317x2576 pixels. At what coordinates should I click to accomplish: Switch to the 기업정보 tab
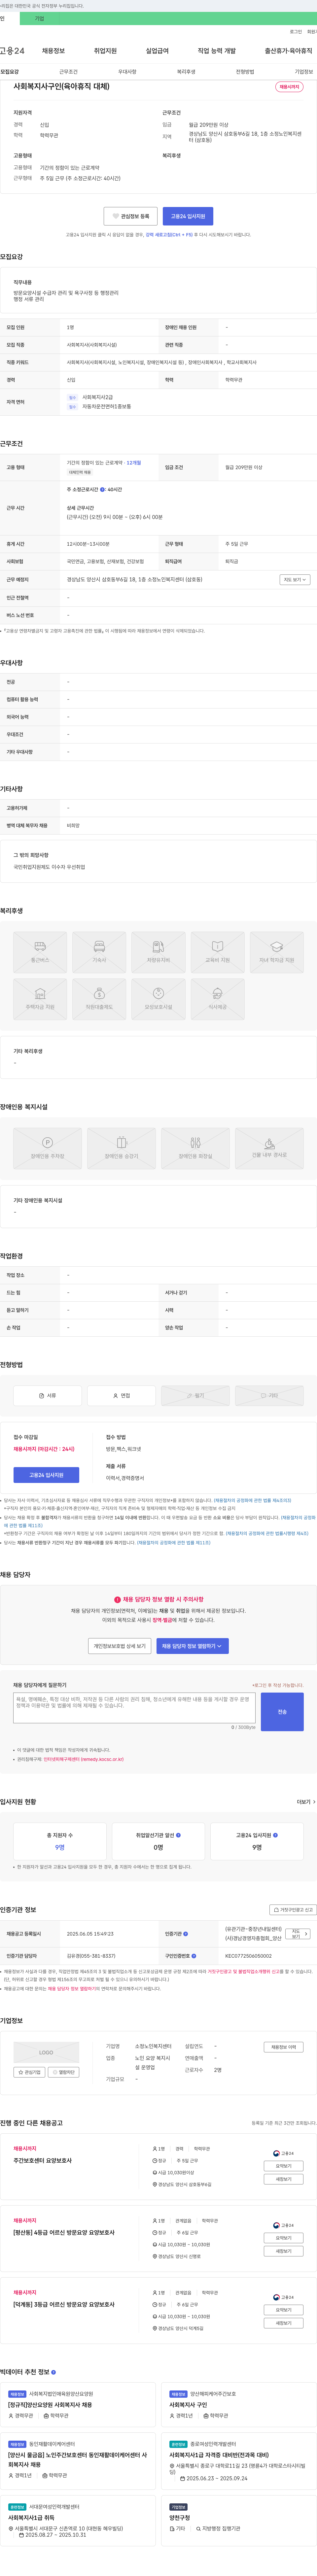pos(304,72)
